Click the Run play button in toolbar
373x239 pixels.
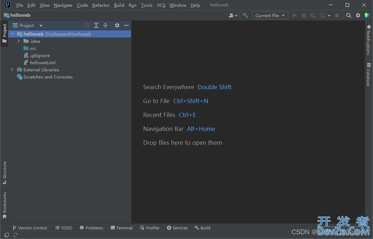[x=295, y=15]
